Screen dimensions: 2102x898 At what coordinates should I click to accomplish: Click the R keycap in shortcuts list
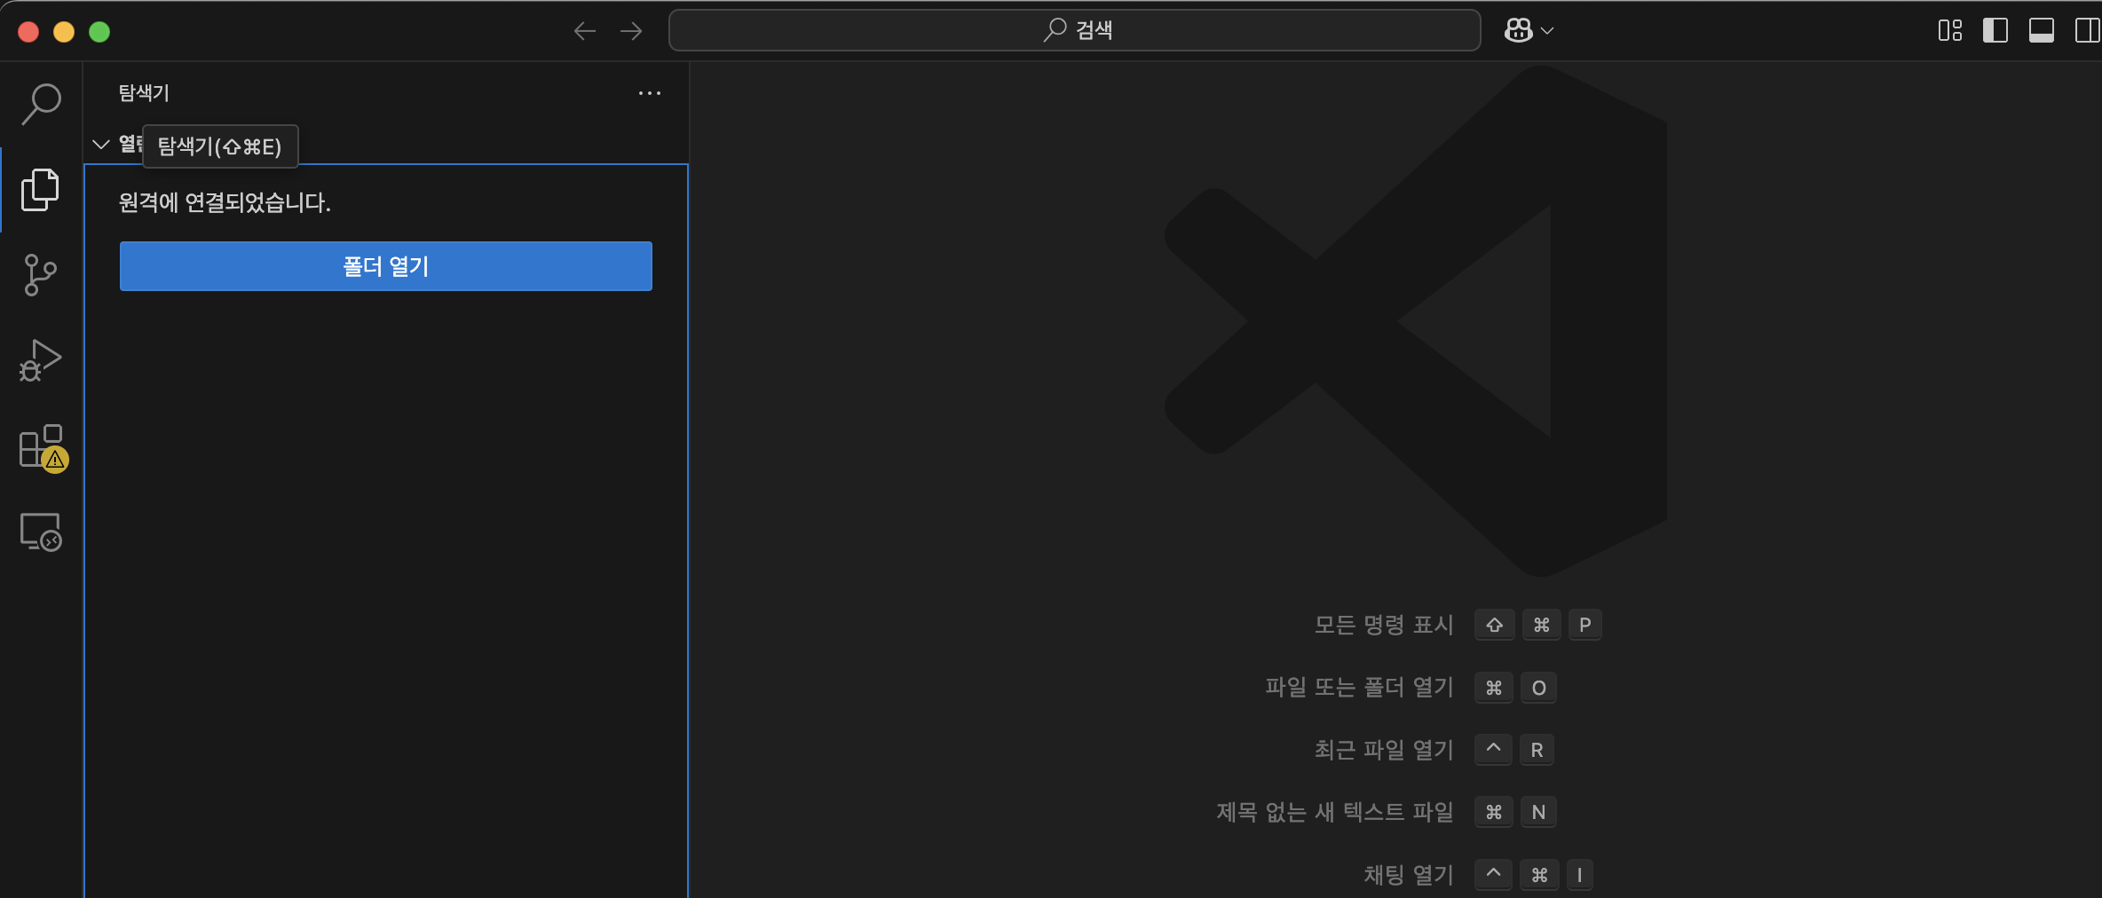pos(1537,750)
